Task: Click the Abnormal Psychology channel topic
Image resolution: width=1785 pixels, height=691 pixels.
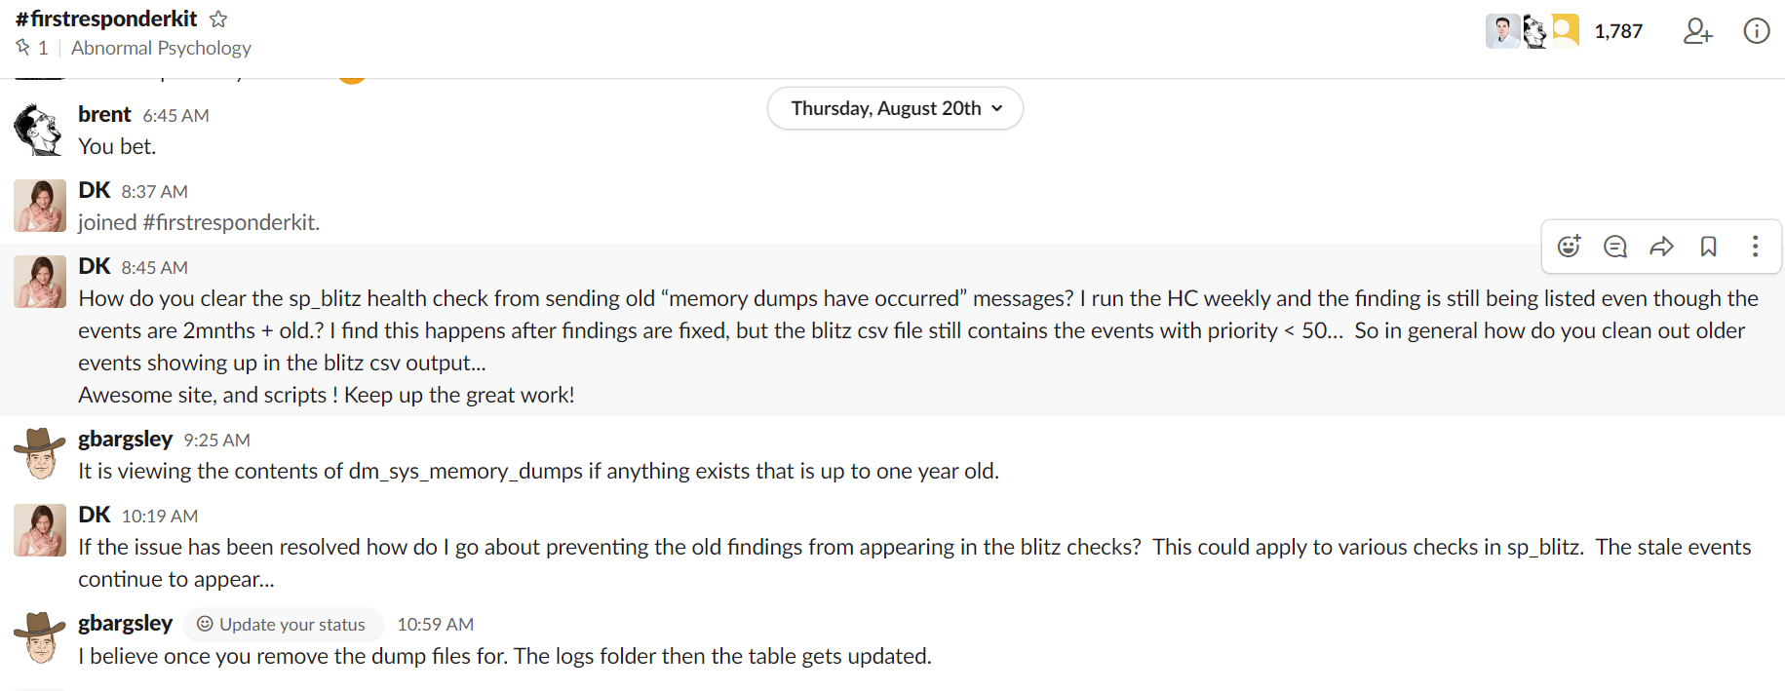Action: (161, 48)
